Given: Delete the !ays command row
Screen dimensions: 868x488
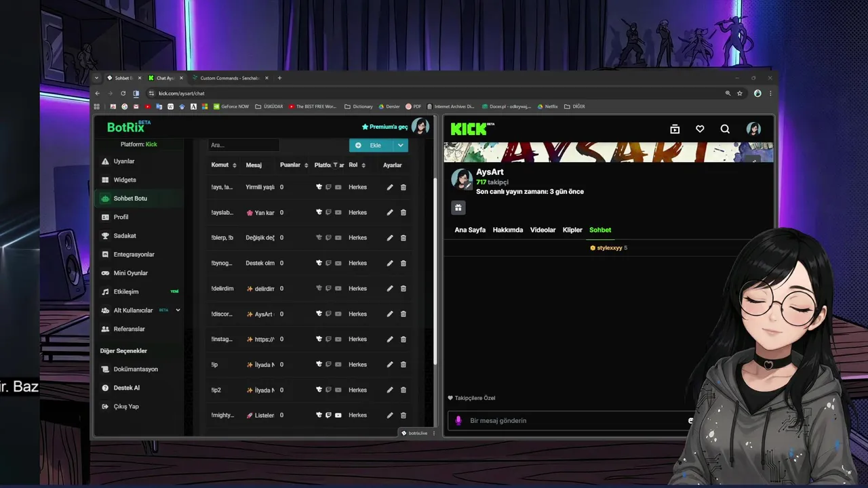Looking at the screenshot, I should (x=403, y=187).
